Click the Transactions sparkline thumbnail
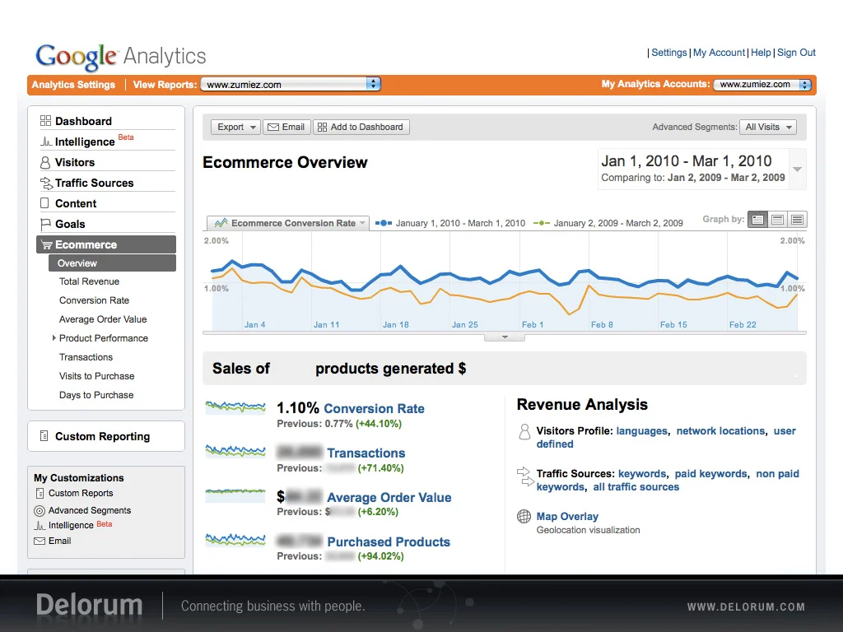843x632 pixels. coord(235,452)
